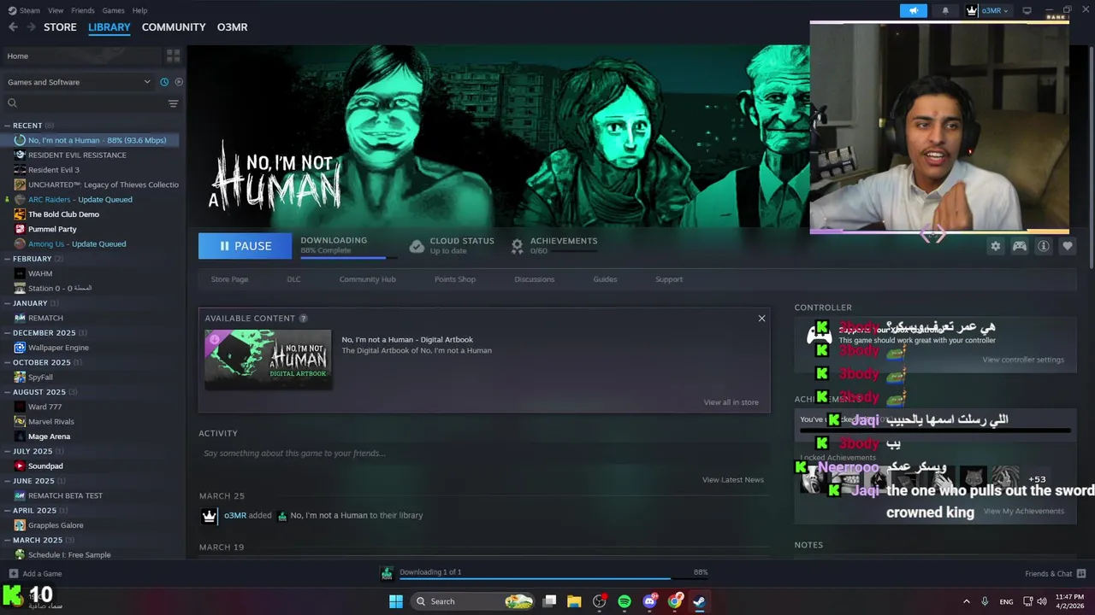
Task: Click View Latest News
Action: (x=733, y=480)
